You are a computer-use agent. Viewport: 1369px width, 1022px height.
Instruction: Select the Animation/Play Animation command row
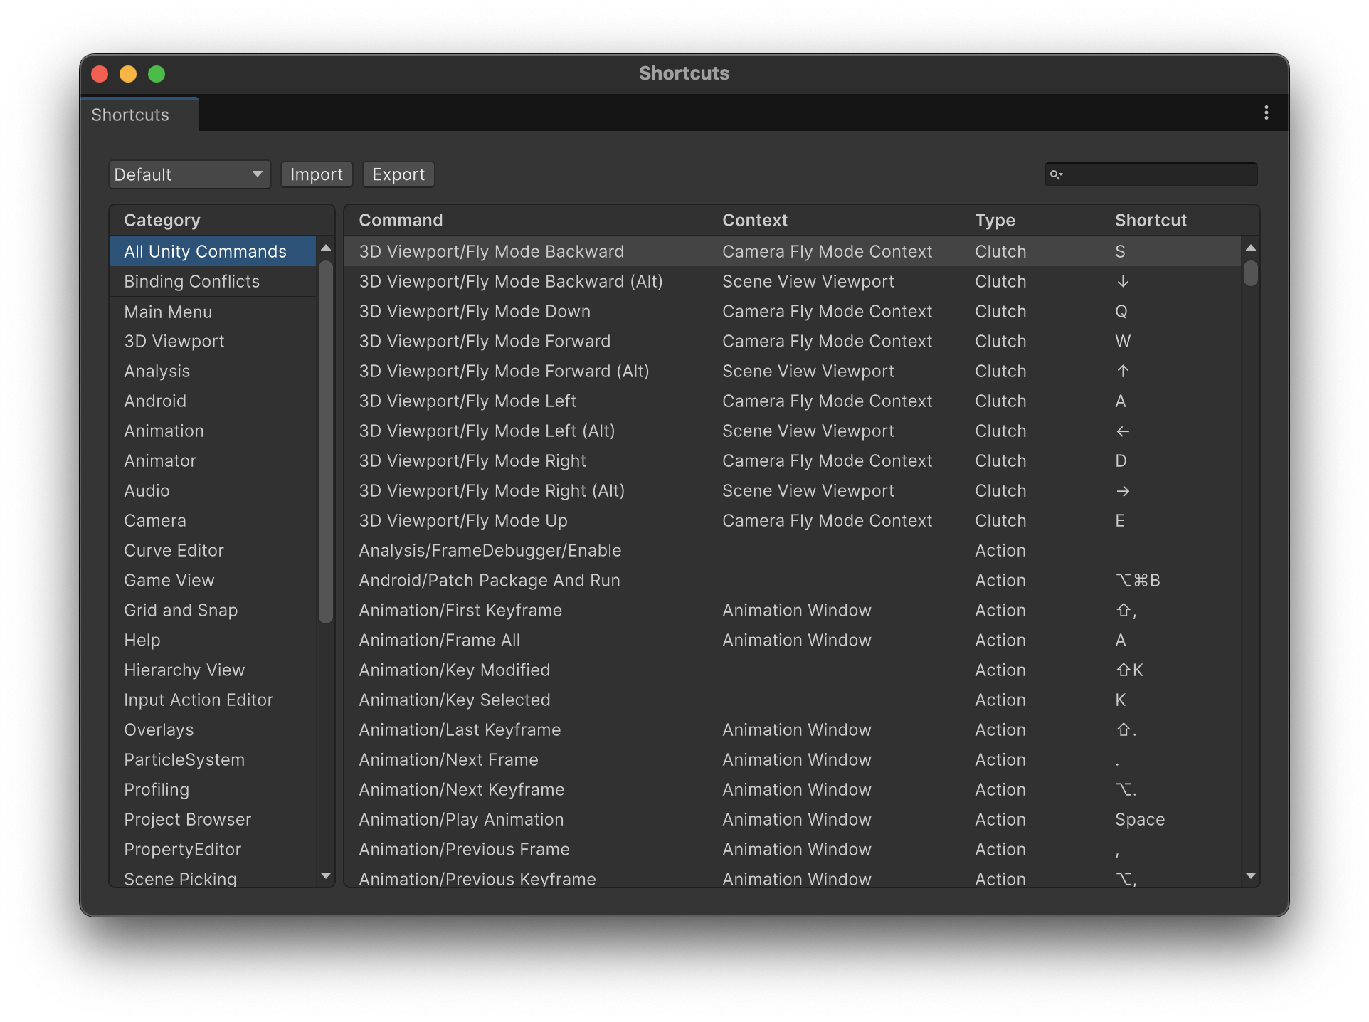pyautogui.click(x=461, y=819)
